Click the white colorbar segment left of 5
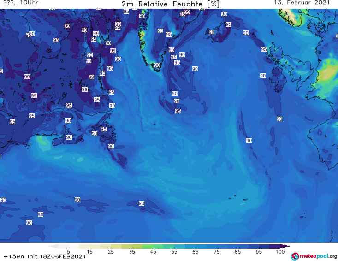This screenshot has height=261, width=338. click(63, 246)
